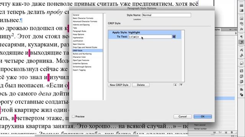
Task: Select OpenType Features category
Action: (x=81, y=60)
